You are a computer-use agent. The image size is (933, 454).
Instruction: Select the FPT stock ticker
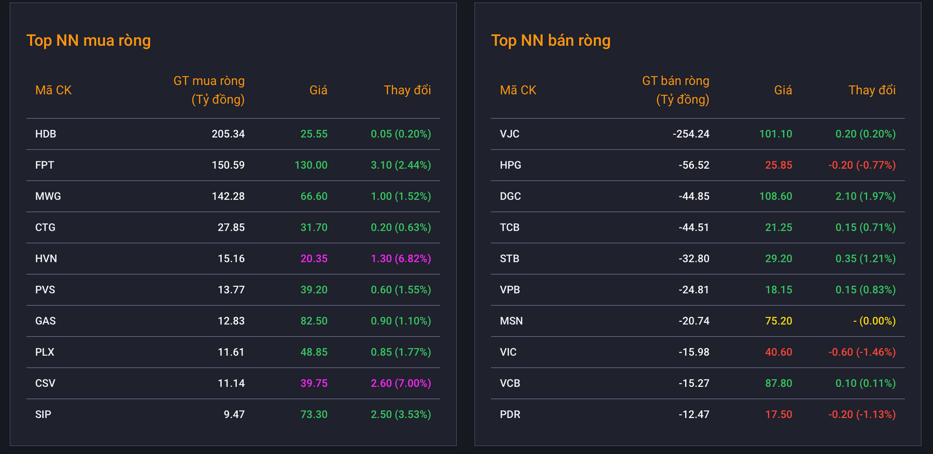click(x=45, y=165)
